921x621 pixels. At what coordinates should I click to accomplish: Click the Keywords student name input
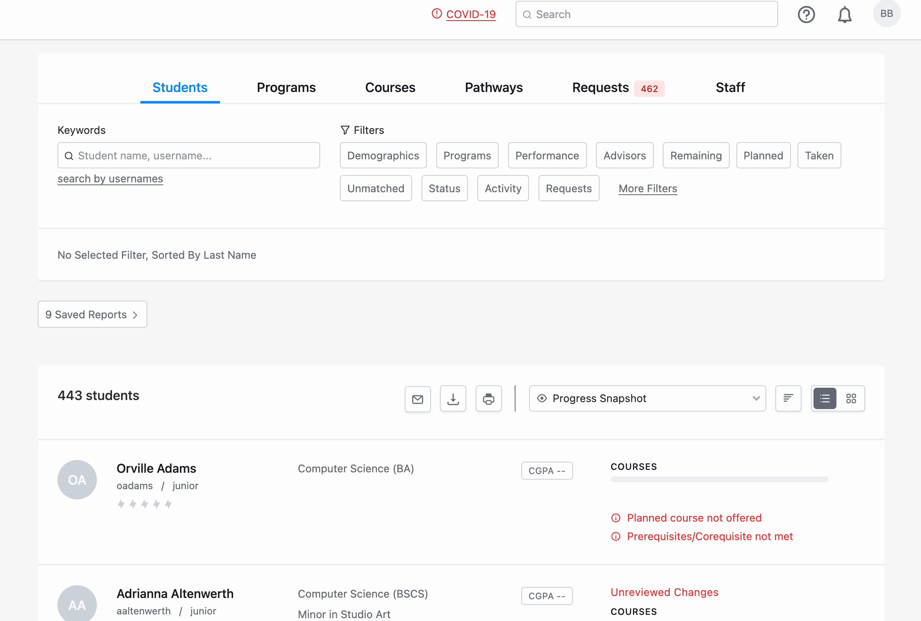point(188,155)
